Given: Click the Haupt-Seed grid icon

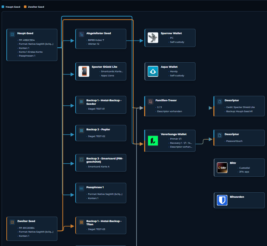Looking at the screenshot, I should pyautogui.click(x=12, y=34).
